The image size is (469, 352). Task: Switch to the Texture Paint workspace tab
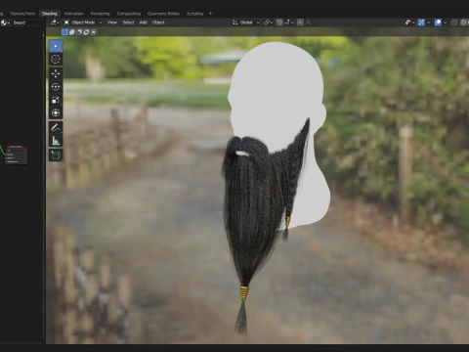pos(22,14)
